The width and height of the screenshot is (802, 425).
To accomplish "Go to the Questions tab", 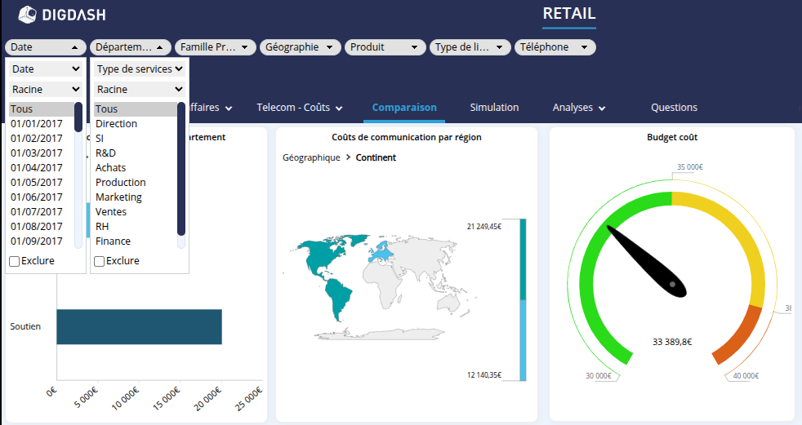I will point(674,108).
